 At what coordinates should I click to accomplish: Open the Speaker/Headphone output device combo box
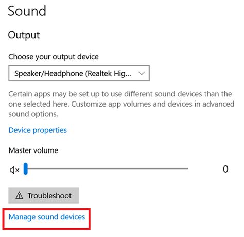(79, 73)
